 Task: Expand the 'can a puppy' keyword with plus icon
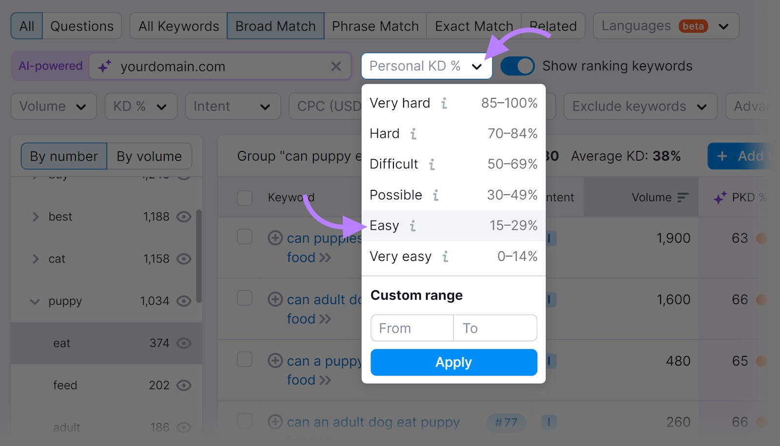(x=275, y=360)
